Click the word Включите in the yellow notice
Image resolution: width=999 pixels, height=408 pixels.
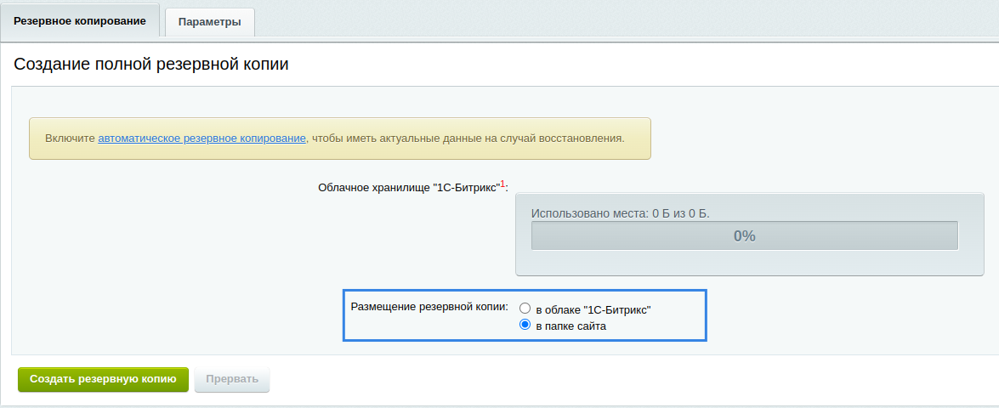tap(70, 138)
